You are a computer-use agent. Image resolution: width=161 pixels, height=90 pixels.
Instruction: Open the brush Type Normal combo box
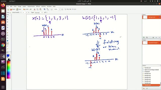coord(39,12)
